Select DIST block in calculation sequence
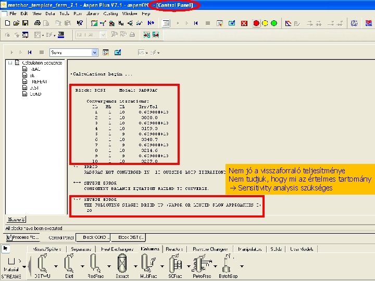Screen dimensions: 375x281 pos(34,88)
